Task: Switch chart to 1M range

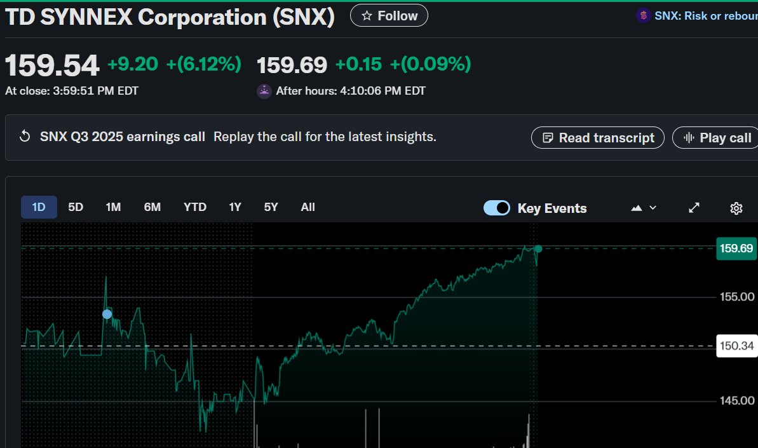Action: (113, 207)
